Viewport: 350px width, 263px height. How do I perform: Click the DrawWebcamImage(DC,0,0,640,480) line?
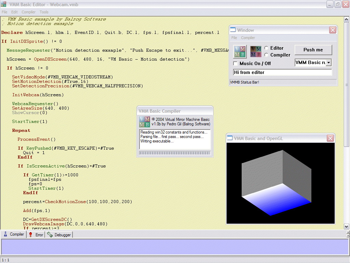coord(65,224)
